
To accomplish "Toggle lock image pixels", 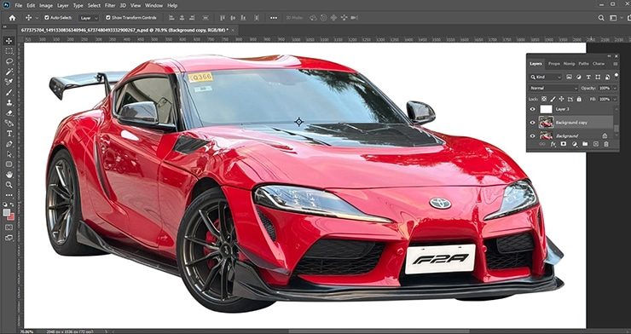I will click(553, 99).
